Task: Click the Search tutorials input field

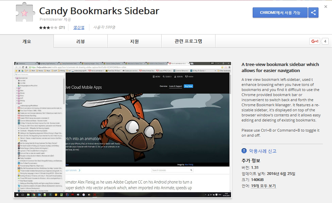Action: (x=172, y=170)
